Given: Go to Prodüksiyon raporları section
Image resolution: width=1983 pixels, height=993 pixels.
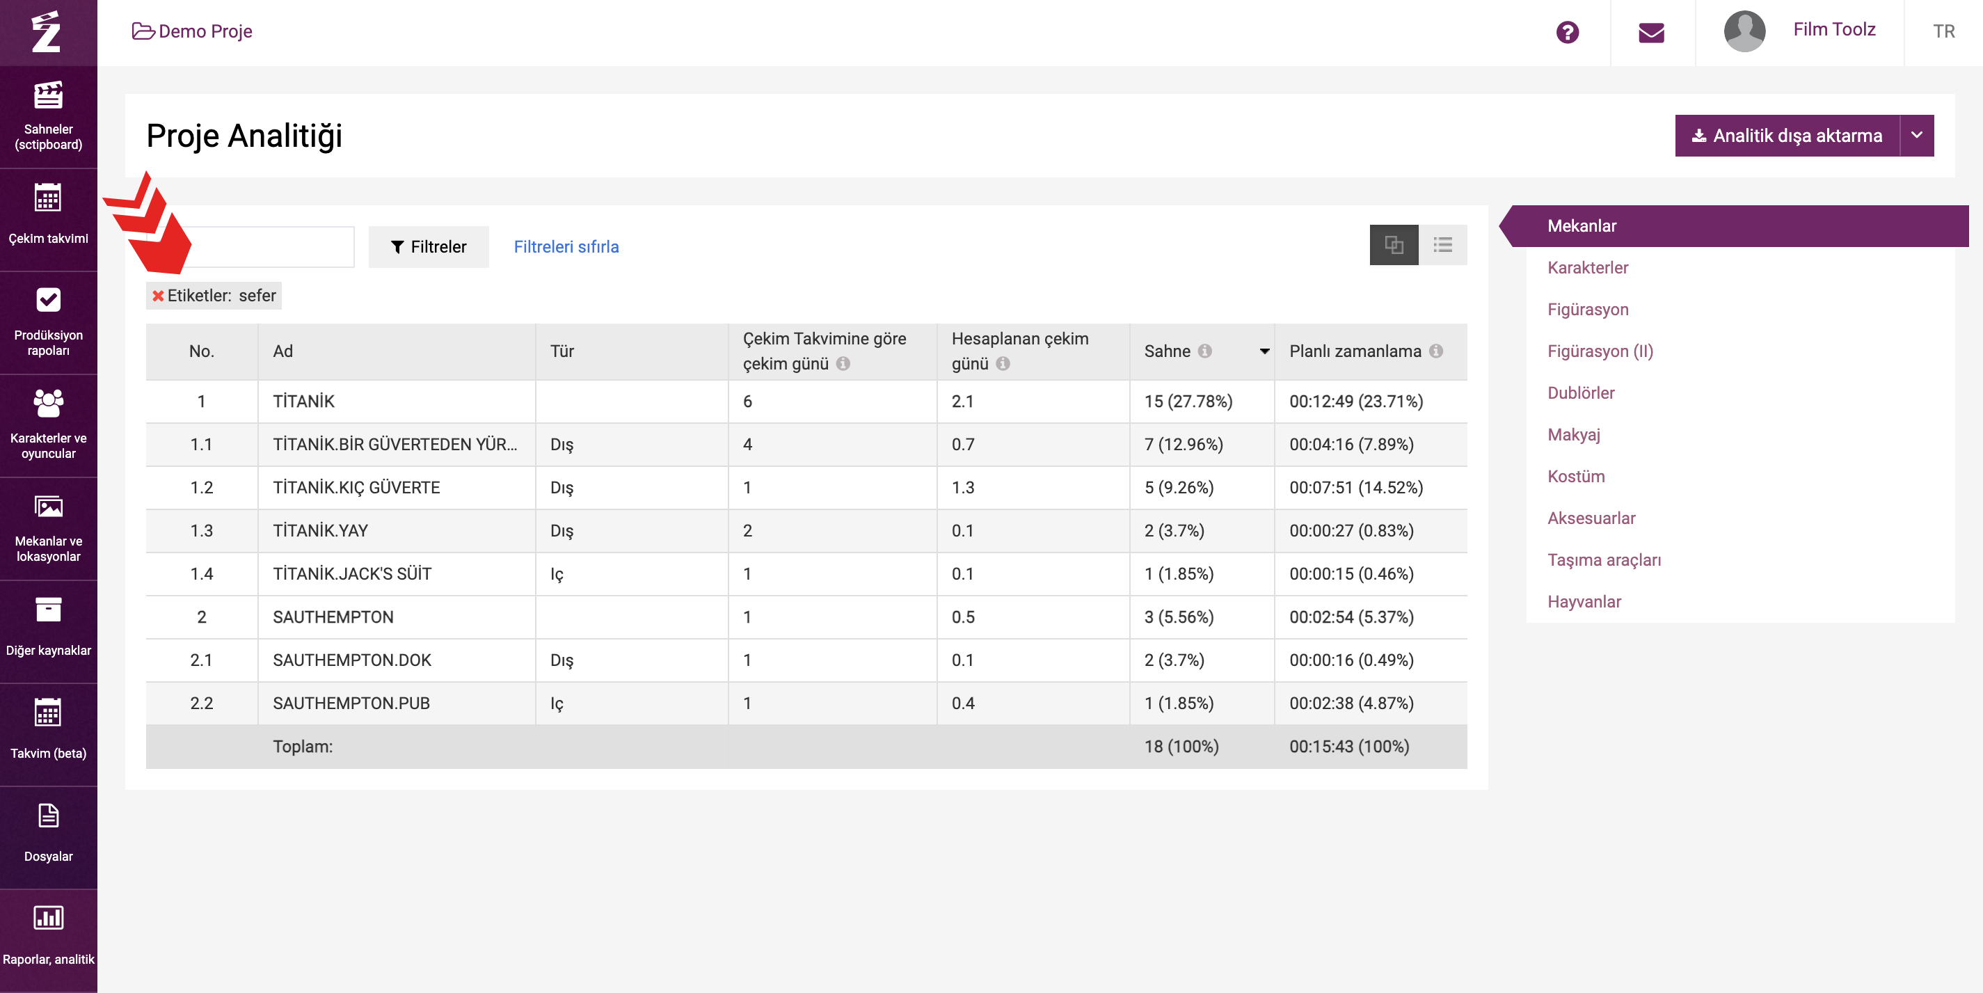Looking at the screenshot, I should coord(49,322).
